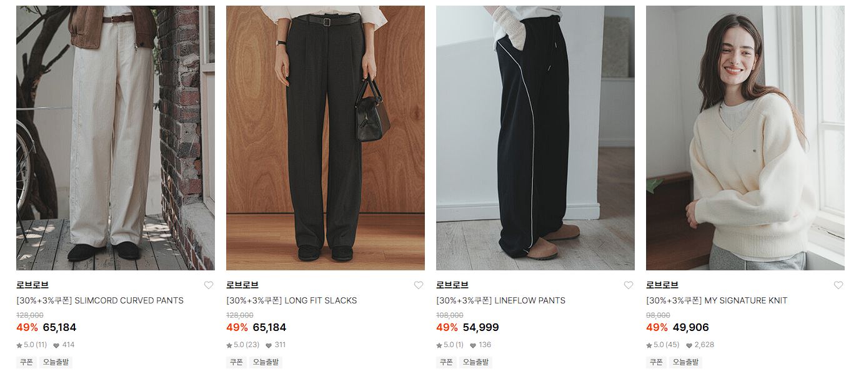Click 오늘출발 tag under MY SIGNATURE KNIT
Screen dimensions: 851x379
[x=685, y=362]
